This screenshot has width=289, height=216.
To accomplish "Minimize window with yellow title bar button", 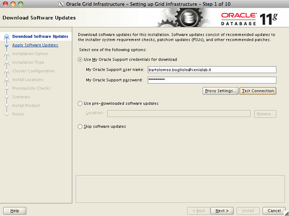I will 13,4.
